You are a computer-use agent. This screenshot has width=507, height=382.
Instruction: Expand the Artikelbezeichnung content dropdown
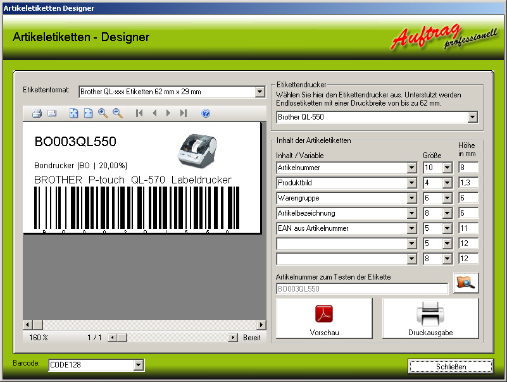411,213
